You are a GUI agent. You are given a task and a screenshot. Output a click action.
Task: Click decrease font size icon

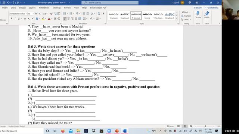(x=40, y=14)
